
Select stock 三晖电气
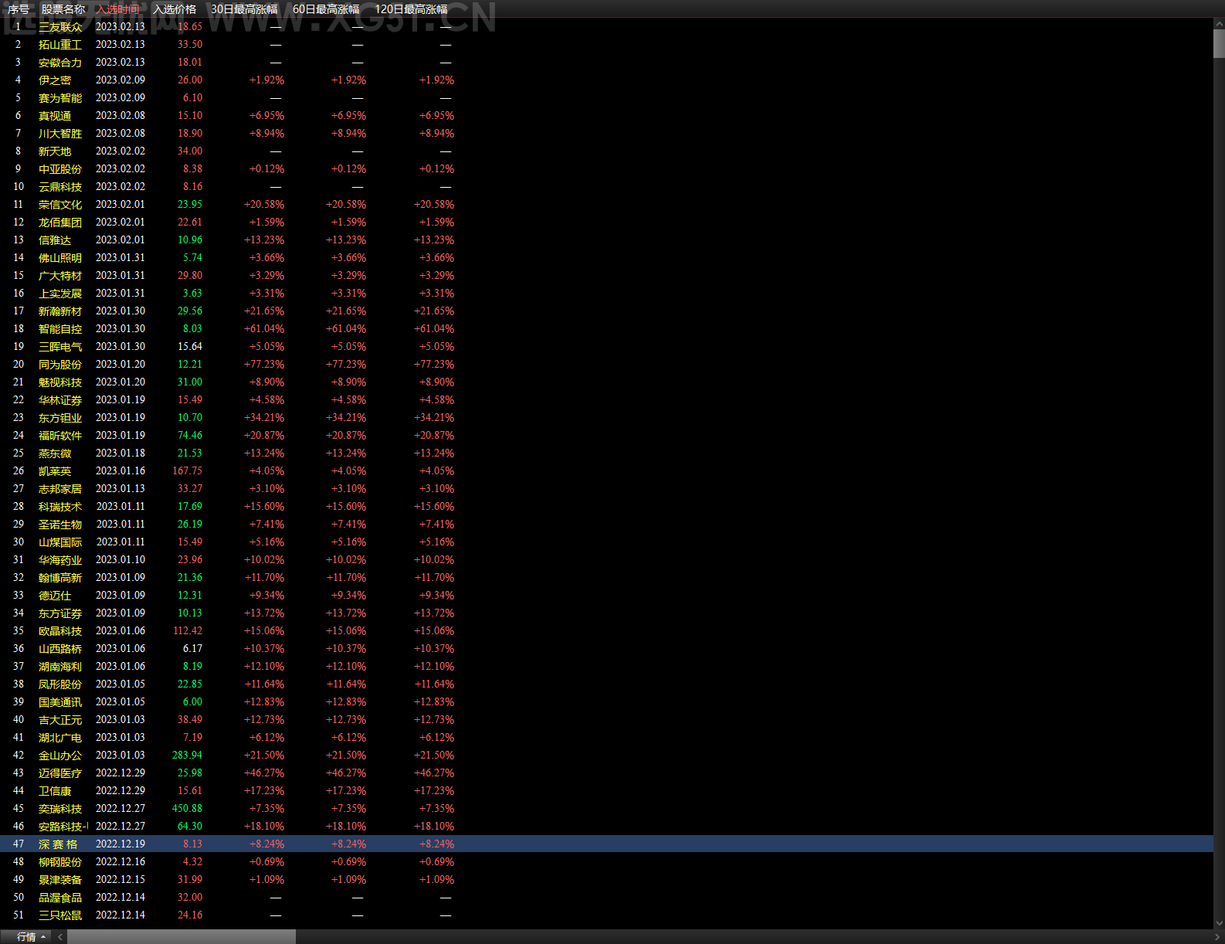click(60, 347)
